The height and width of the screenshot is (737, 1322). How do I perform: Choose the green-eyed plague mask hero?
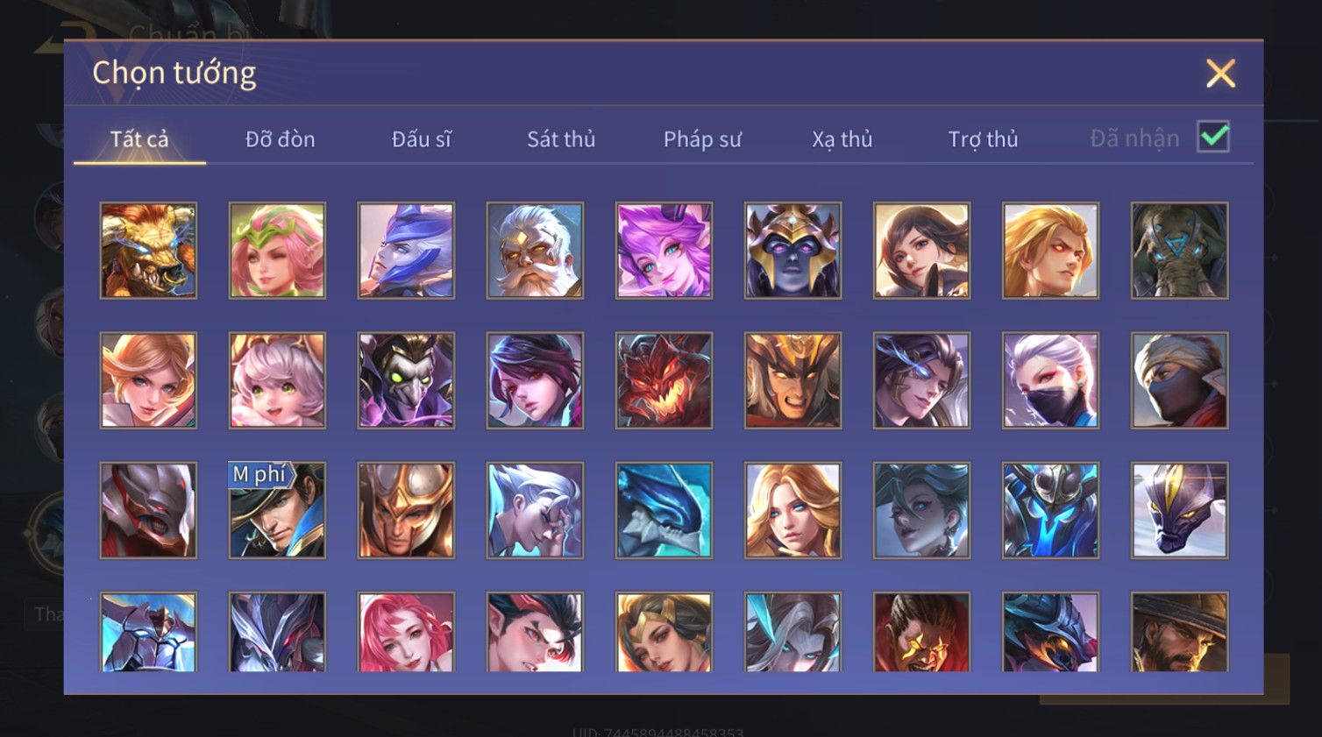(406, 380)
